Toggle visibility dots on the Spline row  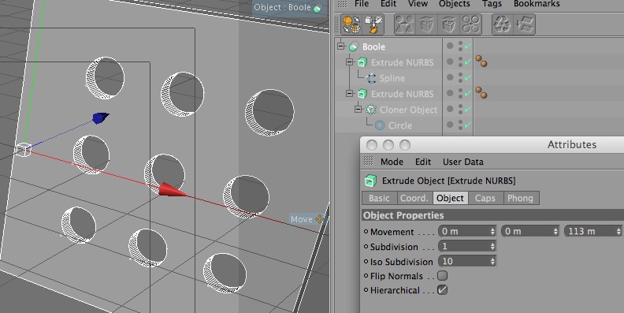coord(460,77)
